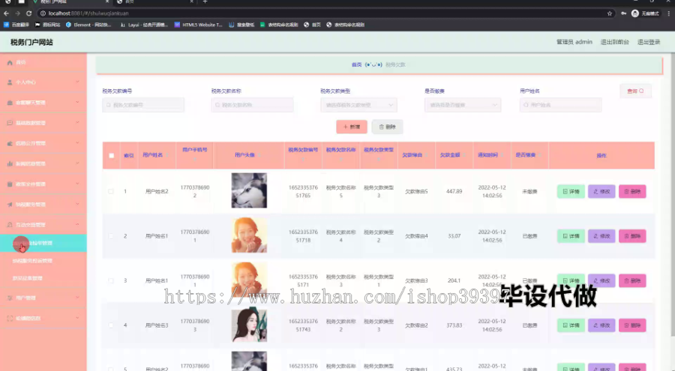
Task: Check the checkbox for row 1
Action: [111, 191]
